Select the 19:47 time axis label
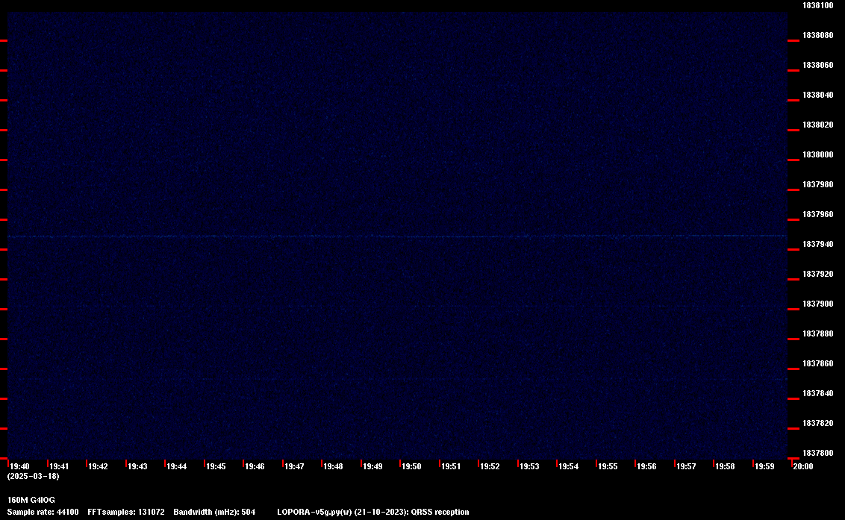This screenshot has height=520, width=845. click(x=294, y=466)
